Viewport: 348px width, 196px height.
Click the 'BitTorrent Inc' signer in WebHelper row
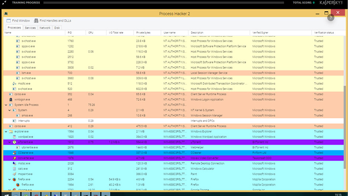click(x=260, y=147)
